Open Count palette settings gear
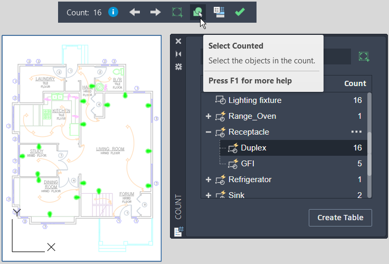The image size is (389, 264). tap(178, 67)
